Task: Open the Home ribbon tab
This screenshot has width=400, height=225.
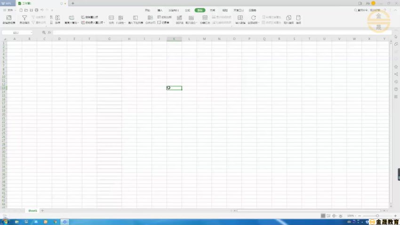Action: [147, 10]
